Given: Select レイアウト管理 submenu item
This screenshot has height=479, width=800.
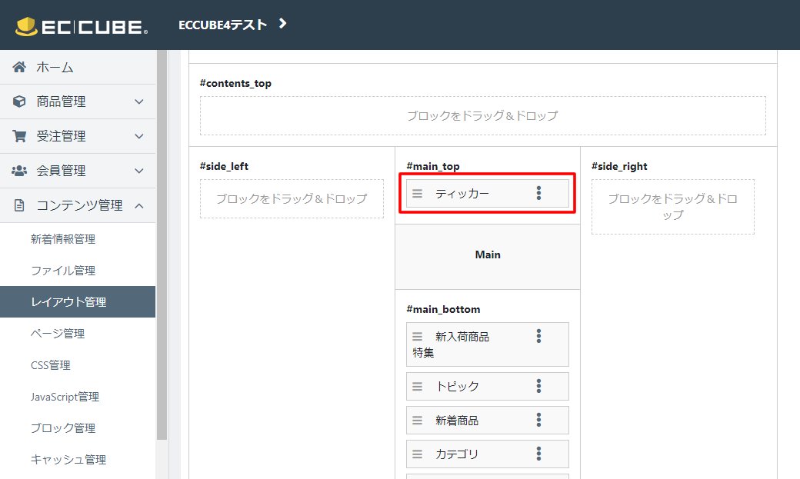Looking at the screenshot, I should 78,302.
